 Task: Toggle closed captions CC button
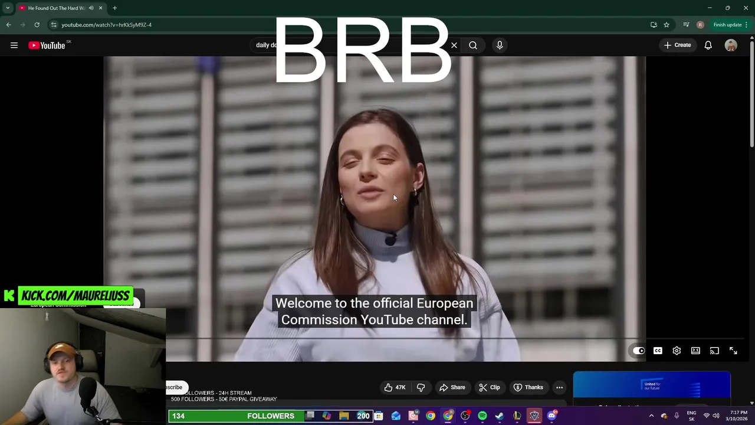click(658, 351)
